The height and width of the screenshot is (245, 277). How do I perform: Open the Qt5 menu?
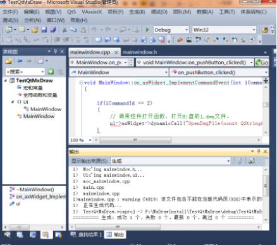point(71,12)
